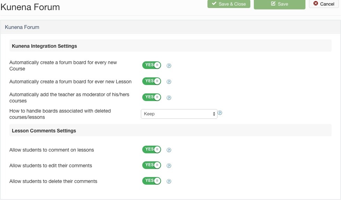Click the Lesson Comments Settings heading

click(44, 131)
